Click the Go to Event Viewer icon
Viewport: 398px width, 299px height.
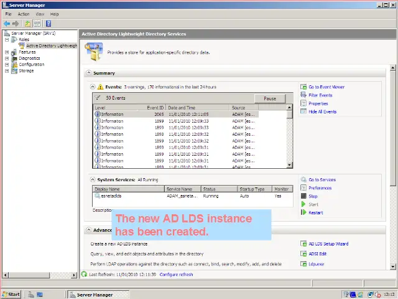click(303, 87)
